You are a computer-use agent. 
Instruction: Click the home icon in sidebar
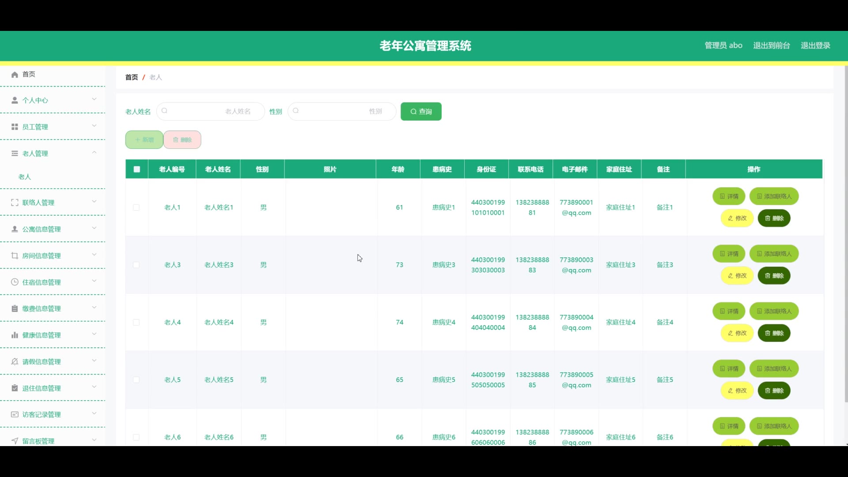15,74
